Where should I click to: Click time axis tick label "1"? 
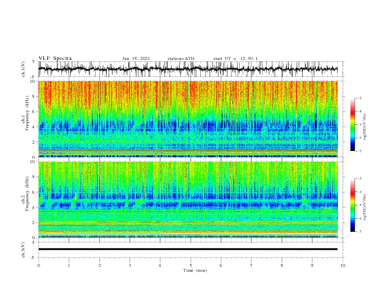[69, 265]
